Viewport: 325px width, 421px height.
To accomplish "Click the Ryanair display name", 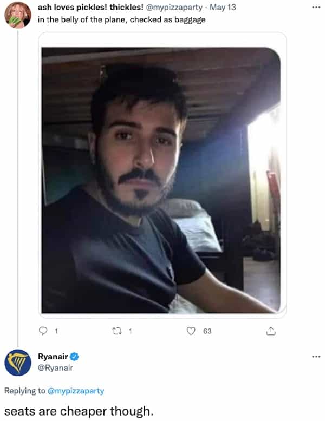I will 53,357.
